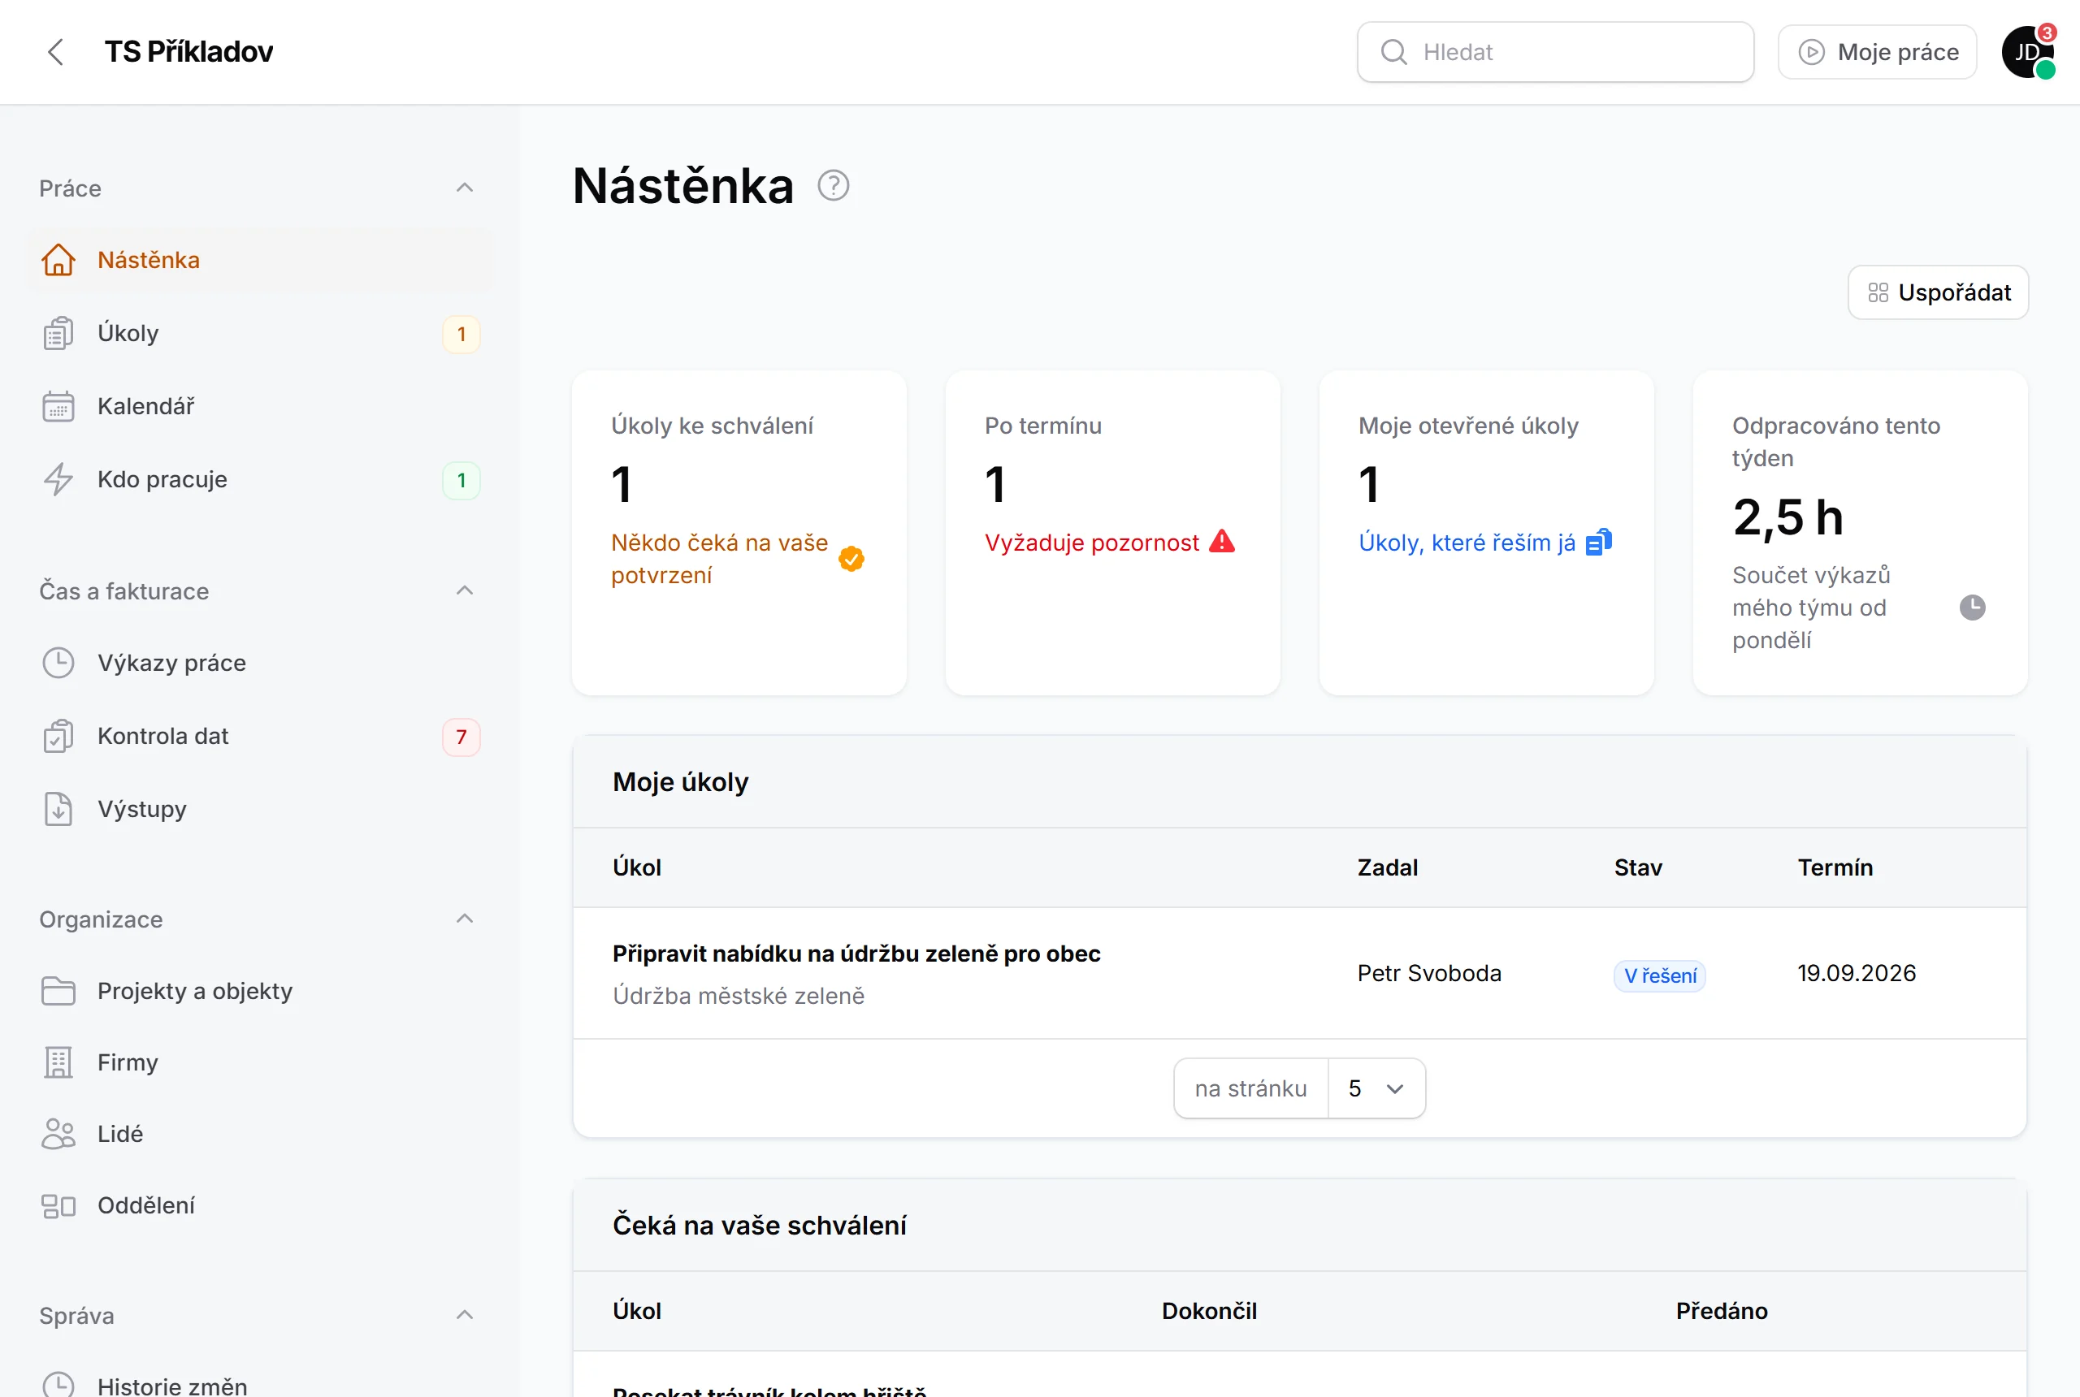Viewport: 2080px width, 1397px height.
Task: Click the Lidé people icon
Action: coord(58,1133)
